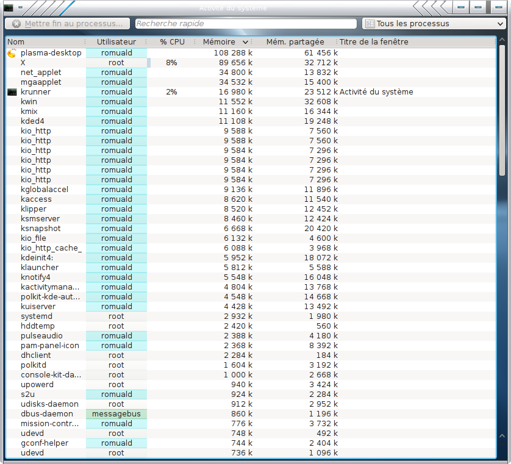511x464 pixels.
Task: Open the Tous les processus dropdown
Action: [x=434, y=24]
